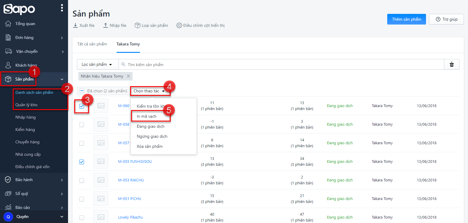
Task: Uncheck the M-055 FUSHIGISOU checkbox
Action: (82, 162)
